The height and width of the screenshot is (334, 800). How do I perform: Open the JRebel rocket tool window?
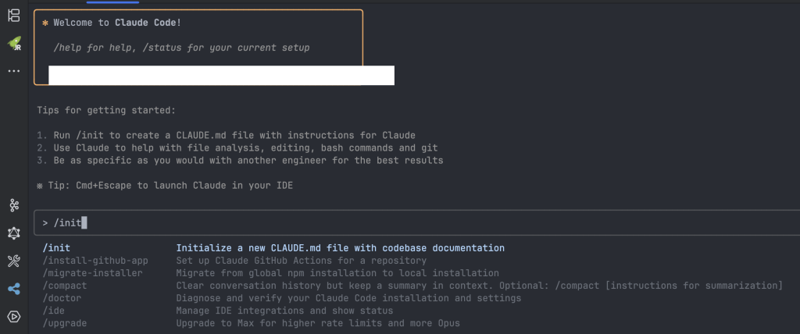coord(14,44)
